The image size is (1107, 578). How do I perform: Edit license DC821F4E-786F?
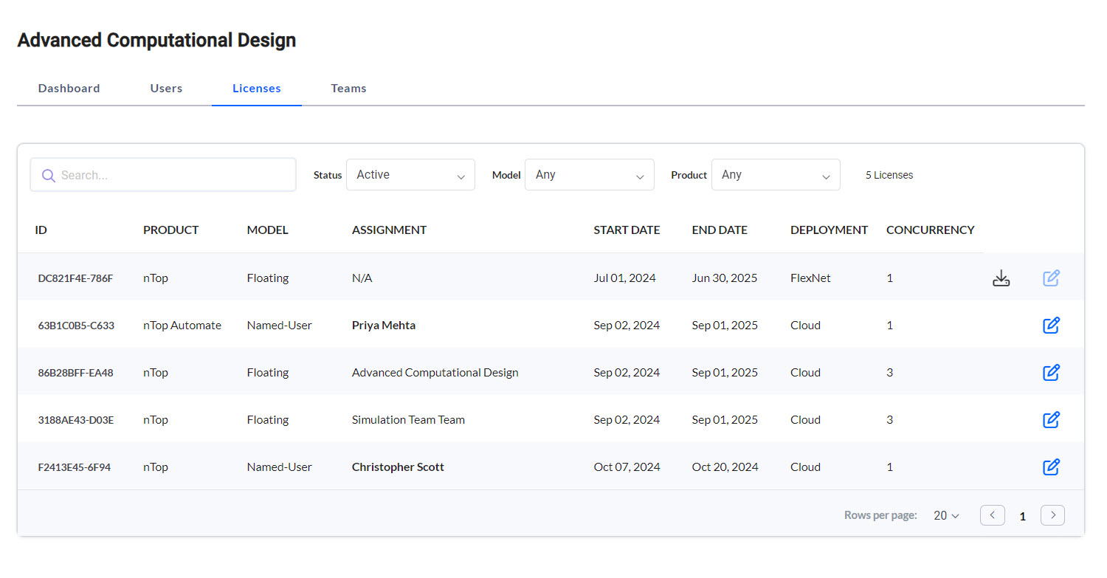[1051, 278]
